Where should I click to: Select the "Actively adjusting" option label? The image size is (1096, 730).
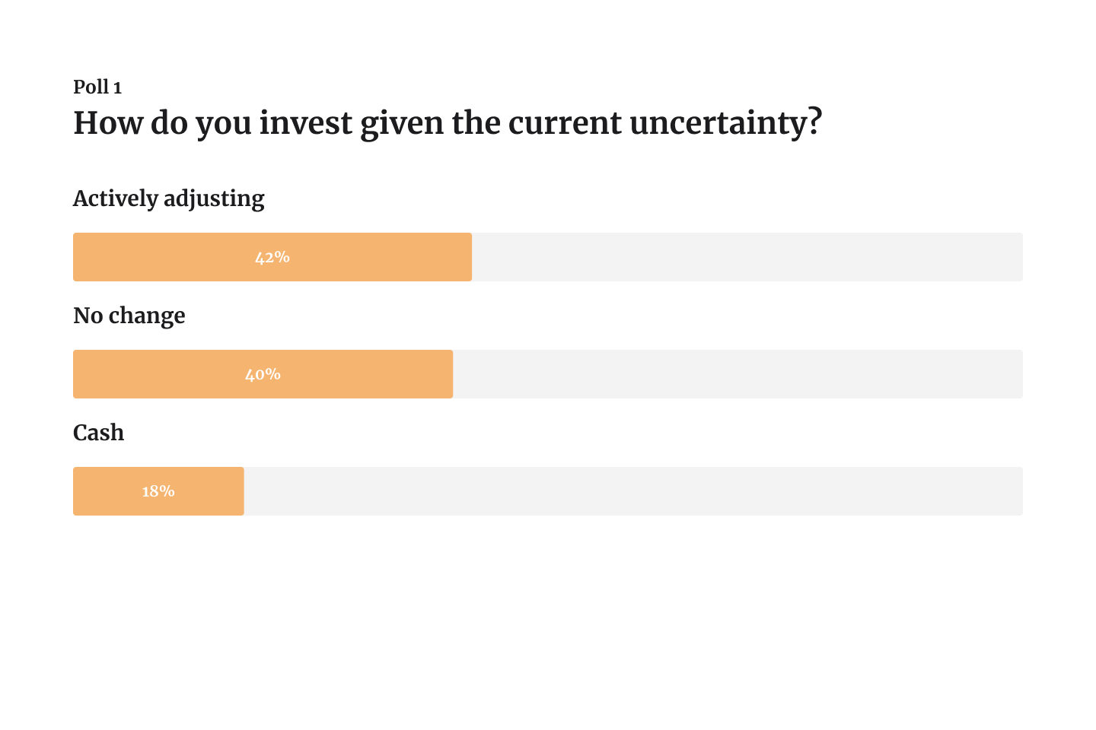pyautogui.click(x=168, y=198)
